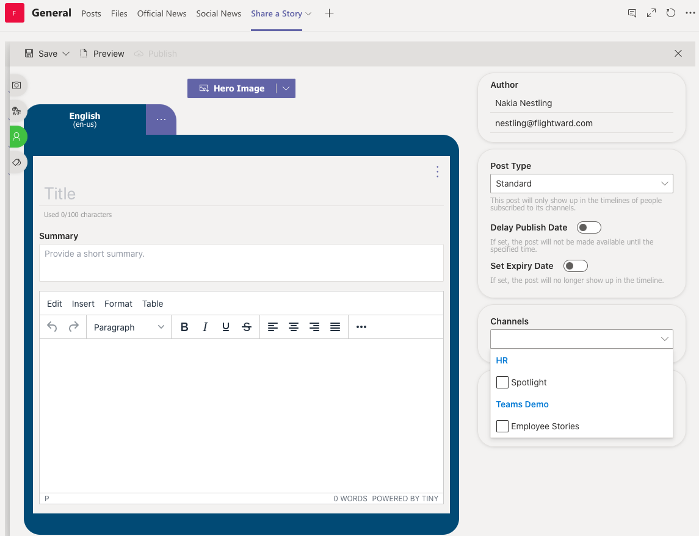Click the Bold formatting icon

tap(184, 327)
